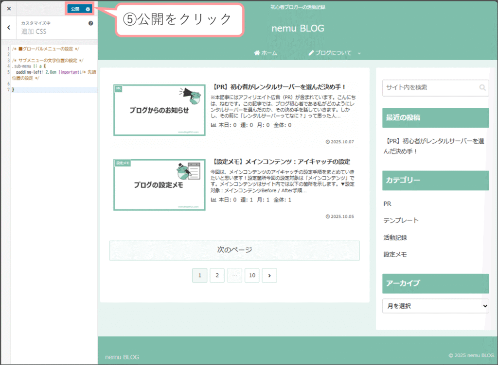Open the ブログの設定メモ post thumbnail

pyautogui.click(x=159, y=185)
